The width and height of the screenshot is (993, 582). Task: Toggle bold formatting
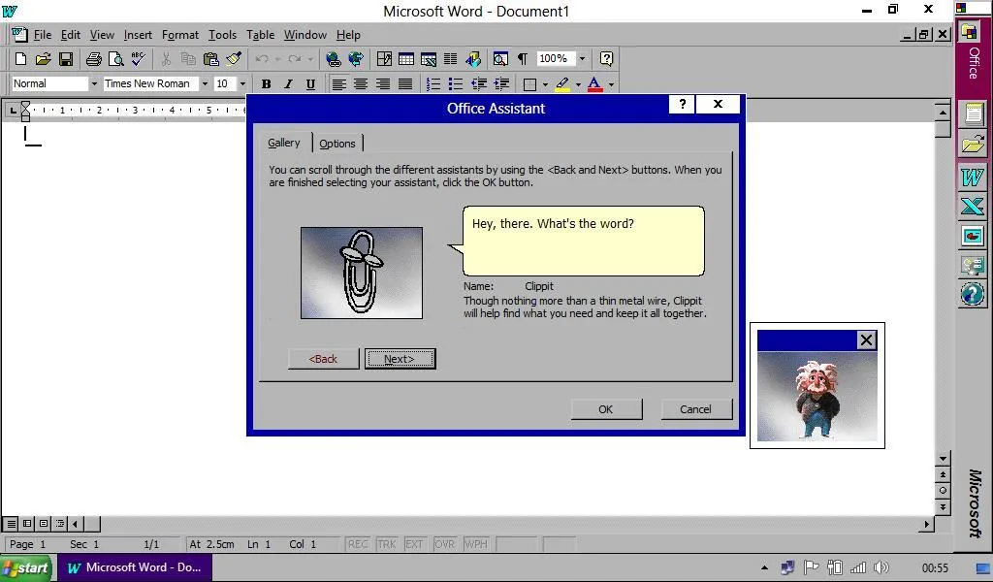click(266, 83)
